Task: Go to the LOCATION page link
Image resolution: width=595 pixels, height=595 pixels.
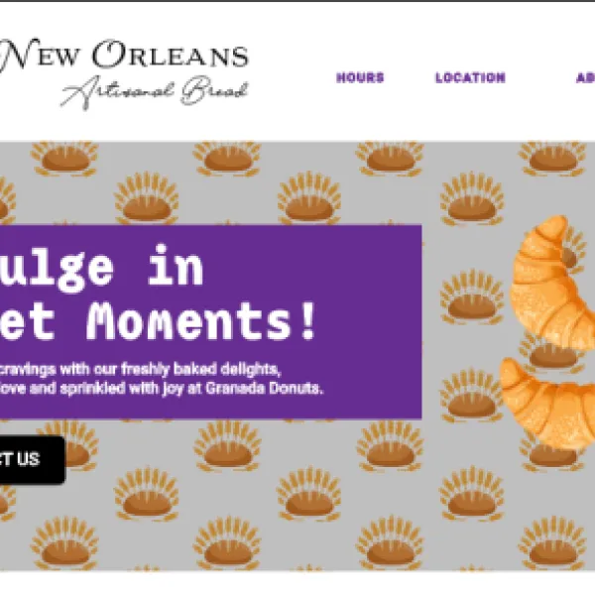Action: click(470, 77)
